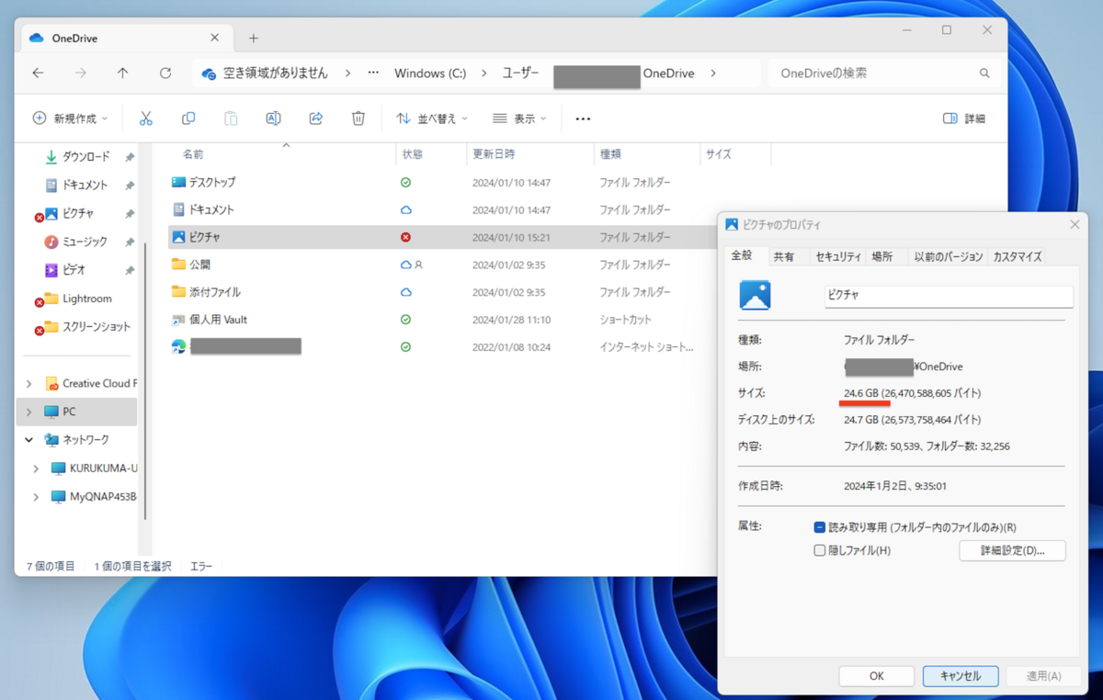
Task: Open the 表示 view dropdown
Action: click(519, 119)
